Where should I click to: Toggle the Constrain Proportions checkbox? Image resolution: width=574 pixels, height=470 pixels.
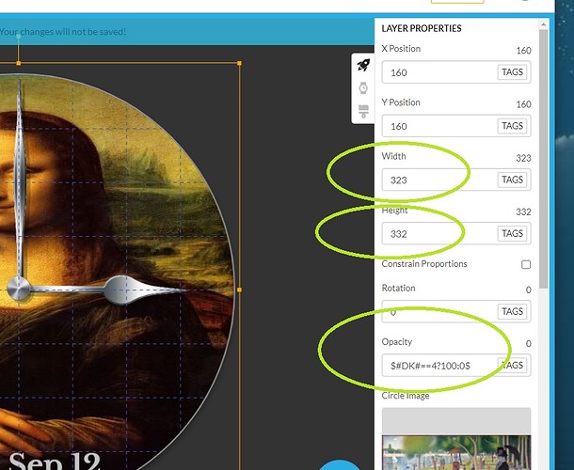click(x=526, y=264)
